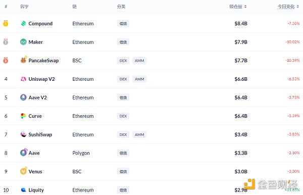
Task: Click the name column header
Action: coord(24,7)
